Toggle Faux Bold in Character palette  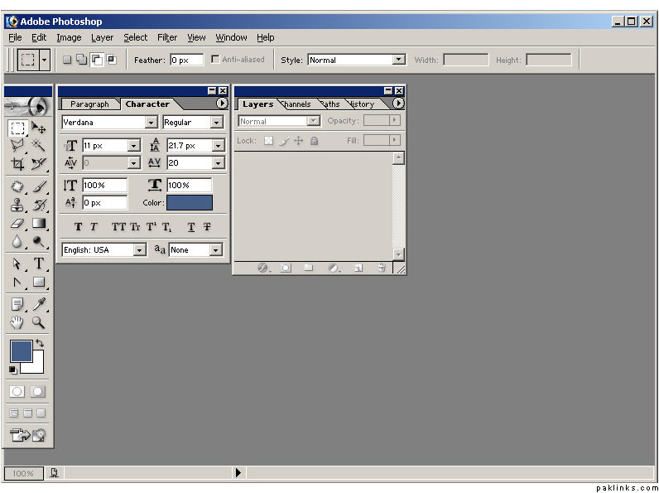tap(78, 227)
